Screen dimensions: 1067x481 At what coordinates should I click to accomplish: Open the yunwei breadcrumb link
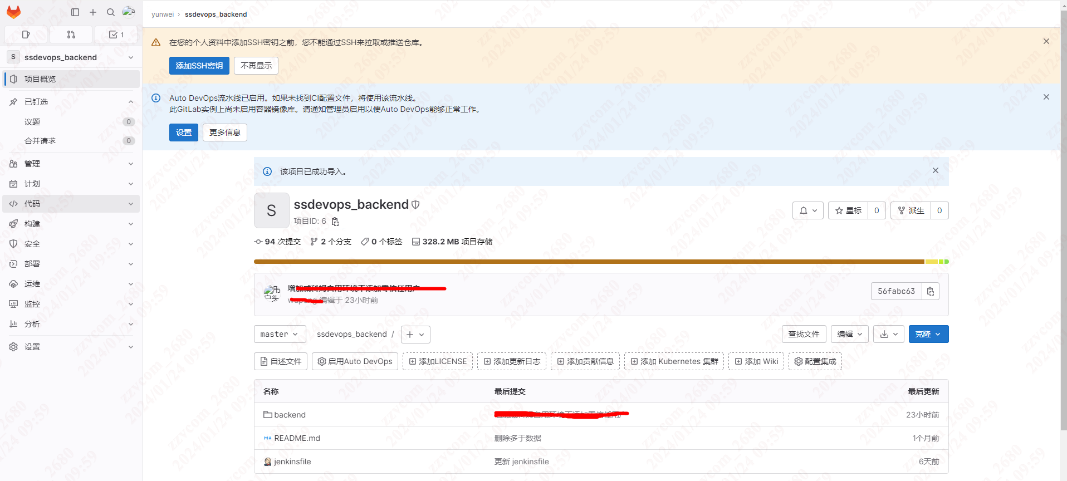163,14
